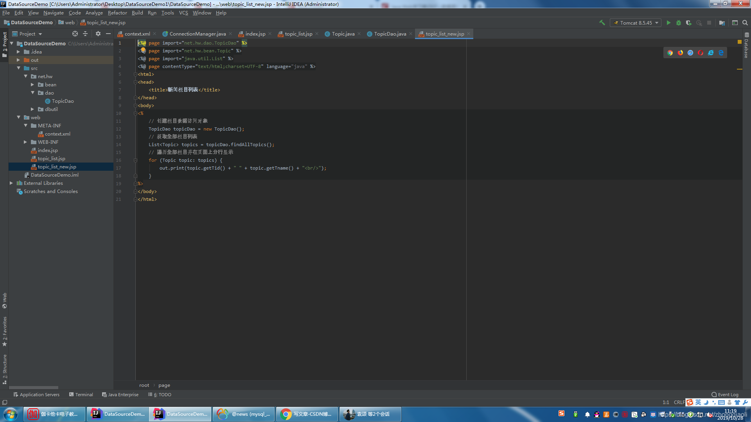This screenshot has height=422, width=751.
Task: Open Project Structure toolbar icon
Action: click(722, 23)
